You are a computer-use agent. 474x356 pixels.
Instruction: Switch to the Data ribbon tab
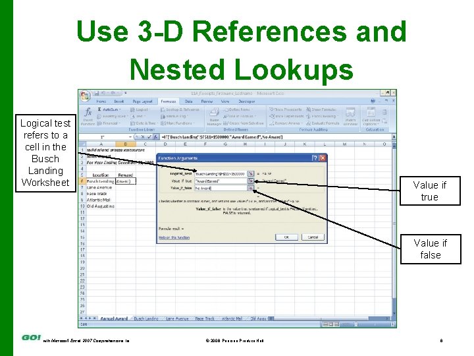pos(189,102)
